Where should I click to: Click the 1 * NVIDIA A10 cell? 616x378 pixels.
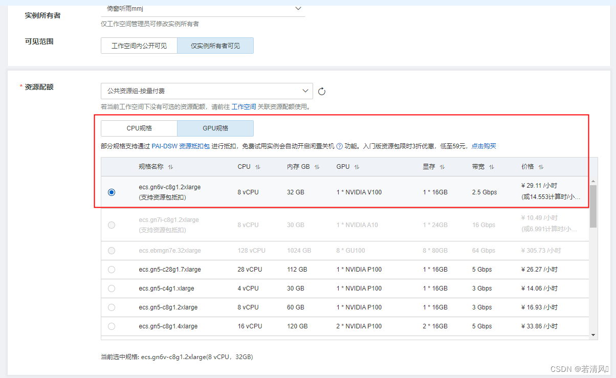(357, 225)
